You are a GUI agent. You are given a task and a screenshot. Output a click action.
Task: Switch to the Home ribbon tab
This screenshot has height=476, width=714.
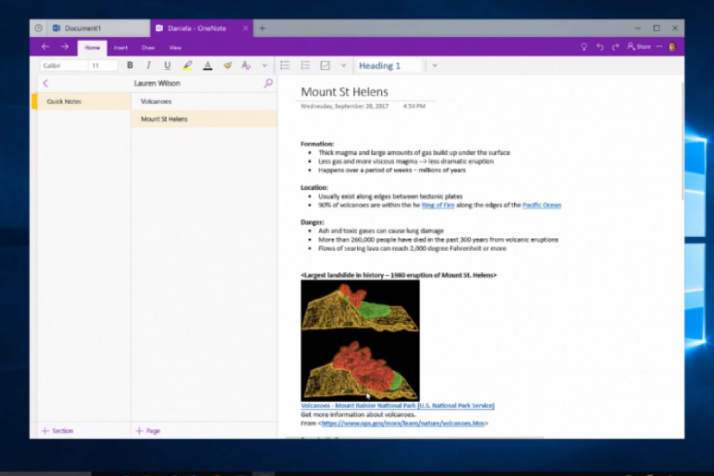pyautogui.click(x=92, y=48)
